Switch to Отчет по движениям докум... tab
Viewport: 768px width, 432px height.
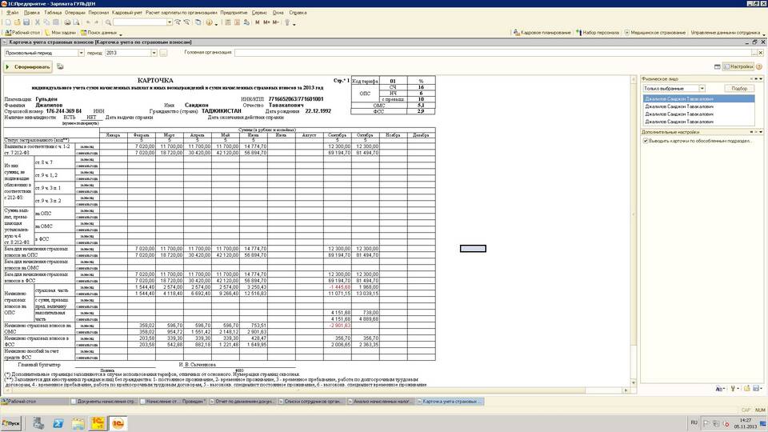click(x=242, y=401)
